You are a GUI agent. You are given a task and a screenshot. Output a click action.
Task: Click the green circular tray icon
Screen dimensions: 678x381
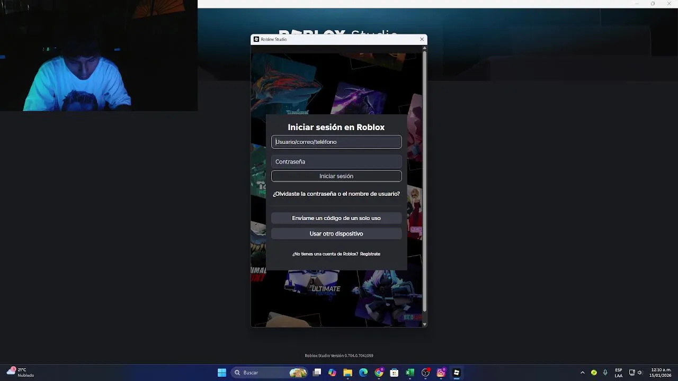[x=594, y=373]
